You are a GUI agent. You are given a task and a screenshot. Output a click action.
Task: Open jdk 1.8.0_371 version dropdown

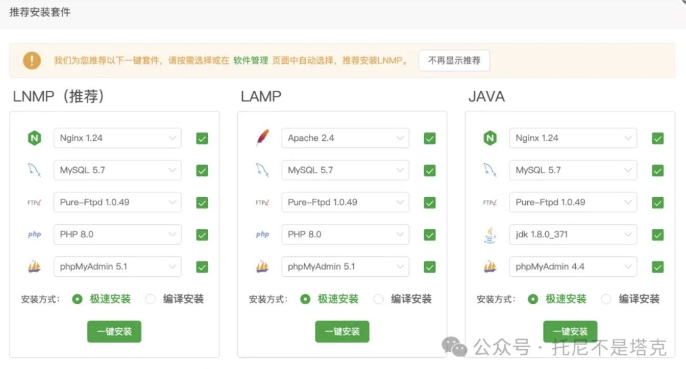(x=573, y=234)
